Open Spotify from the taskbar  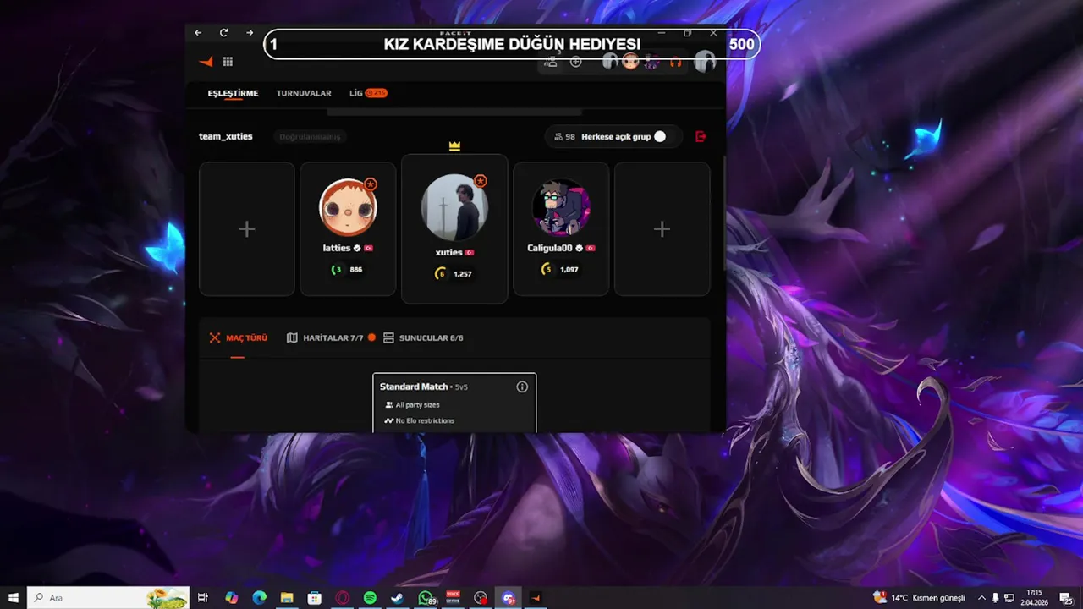click(x=370, y=598)
